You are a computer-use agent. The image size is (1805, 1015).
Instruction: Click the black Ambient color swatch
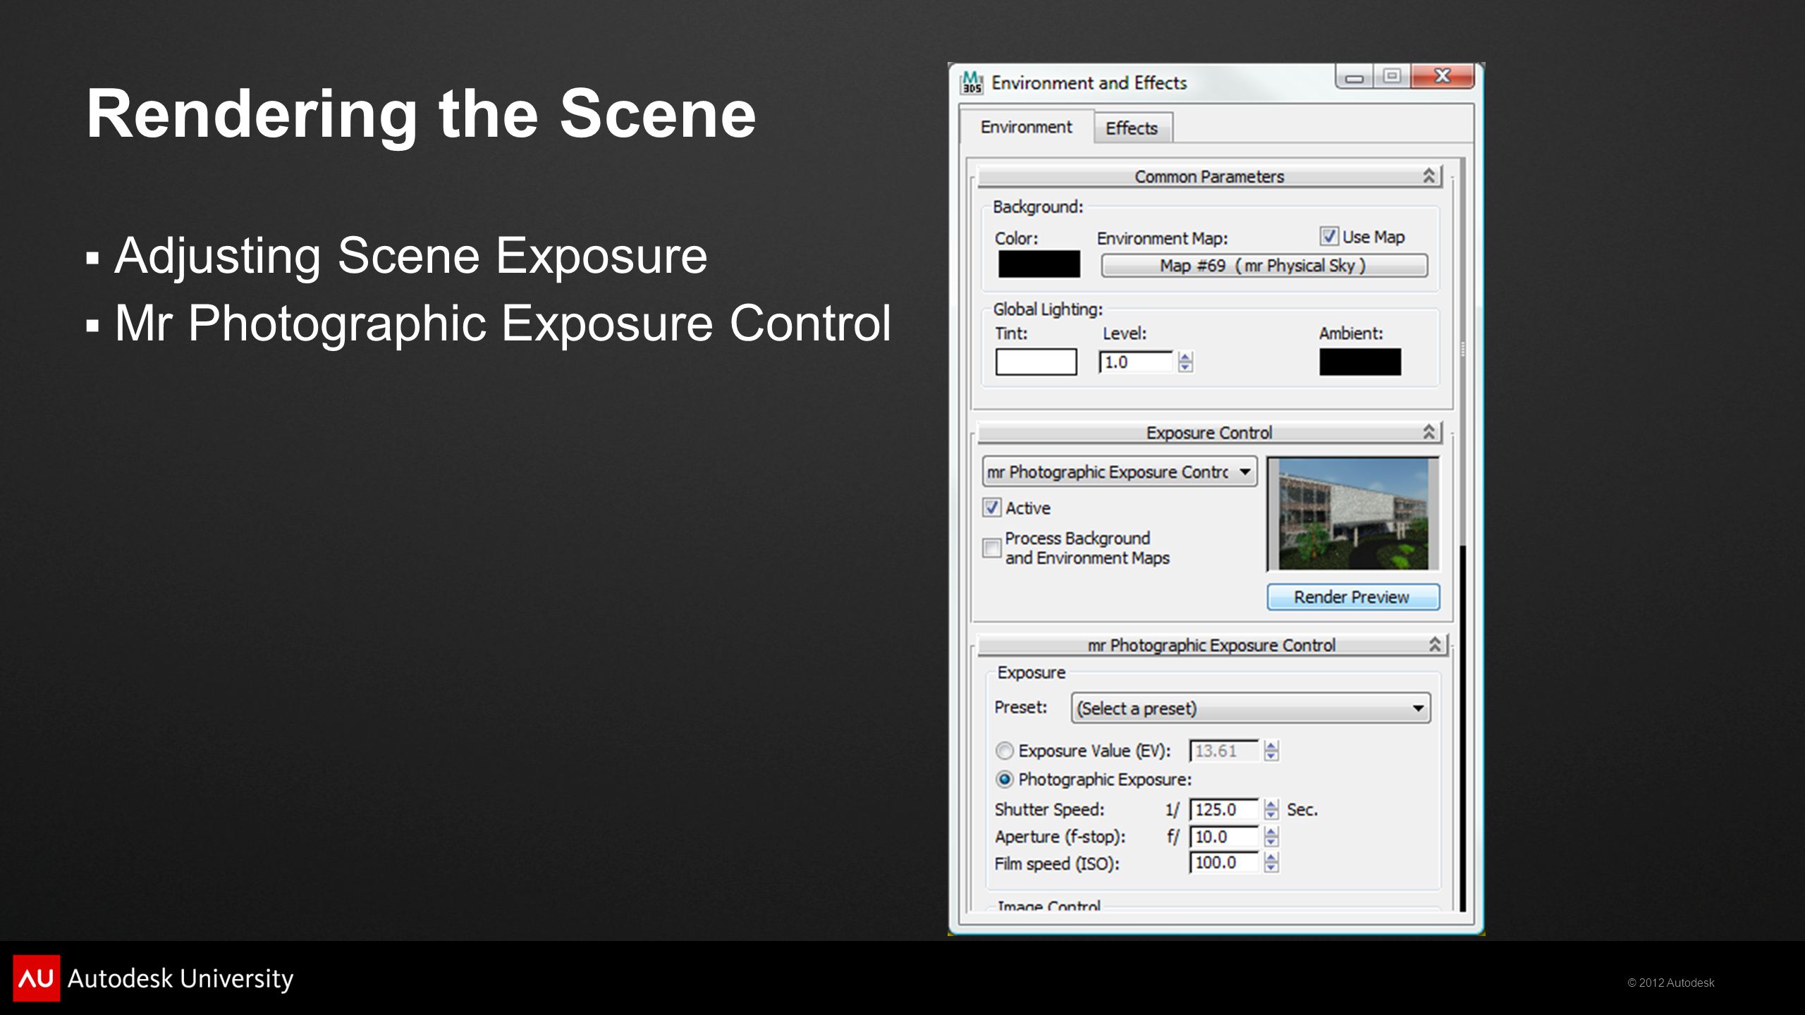pyautogui.click(x=1360, y=362)
